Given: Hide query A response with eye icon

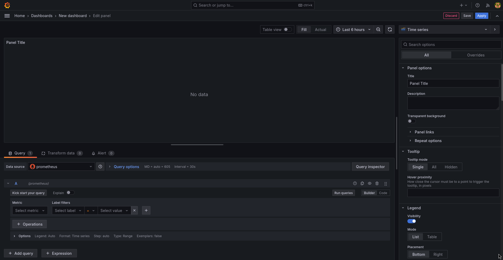Looking at the screenshot, I should coord(370,184).
